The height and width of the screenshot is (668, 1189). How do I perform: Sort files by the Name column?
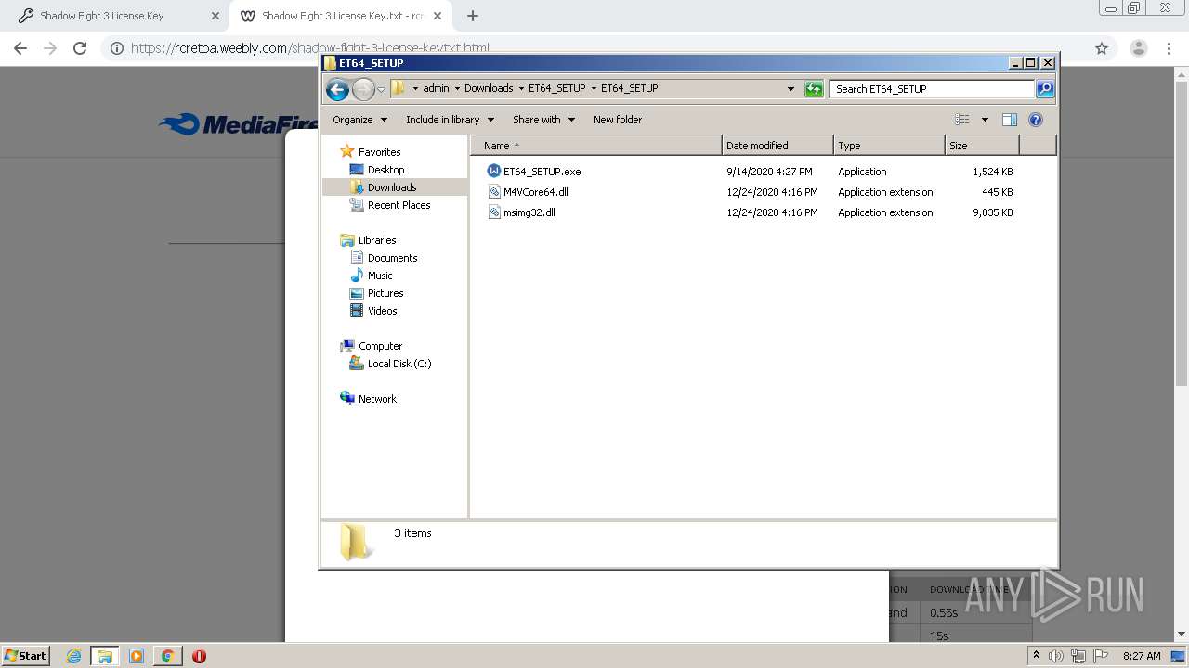click(596, 146)
